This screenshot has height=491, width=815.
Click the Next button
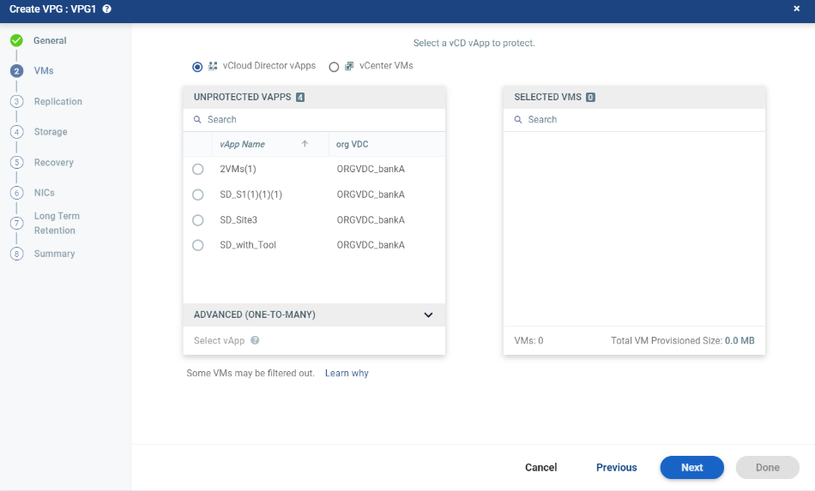point(691,467)
